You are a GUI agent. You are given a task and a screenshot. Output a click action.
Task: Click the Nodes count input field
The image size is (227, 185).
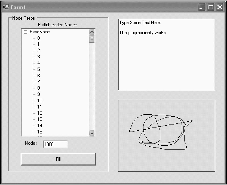55,144
